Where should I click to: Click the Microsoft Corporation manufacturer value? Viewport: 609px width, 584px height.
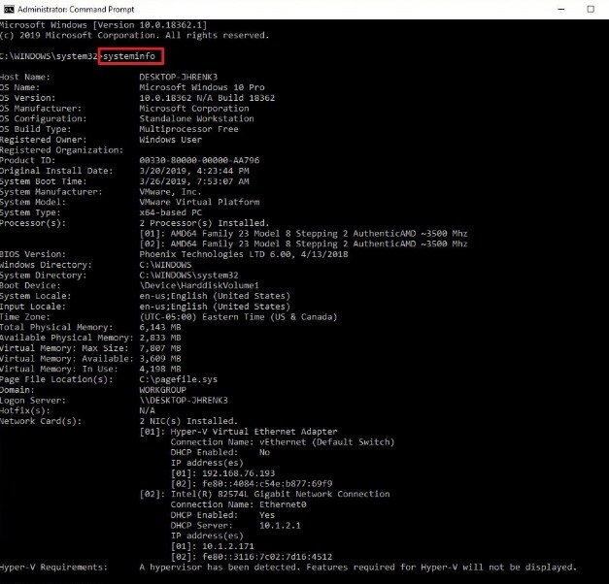(194, 109)
